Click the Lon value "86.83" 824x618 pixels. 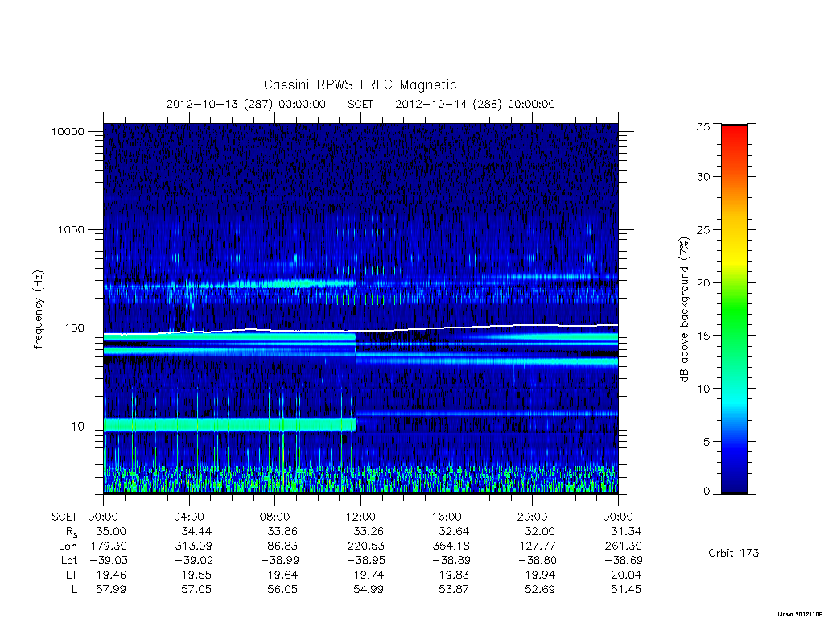click(x=282, y=546)
